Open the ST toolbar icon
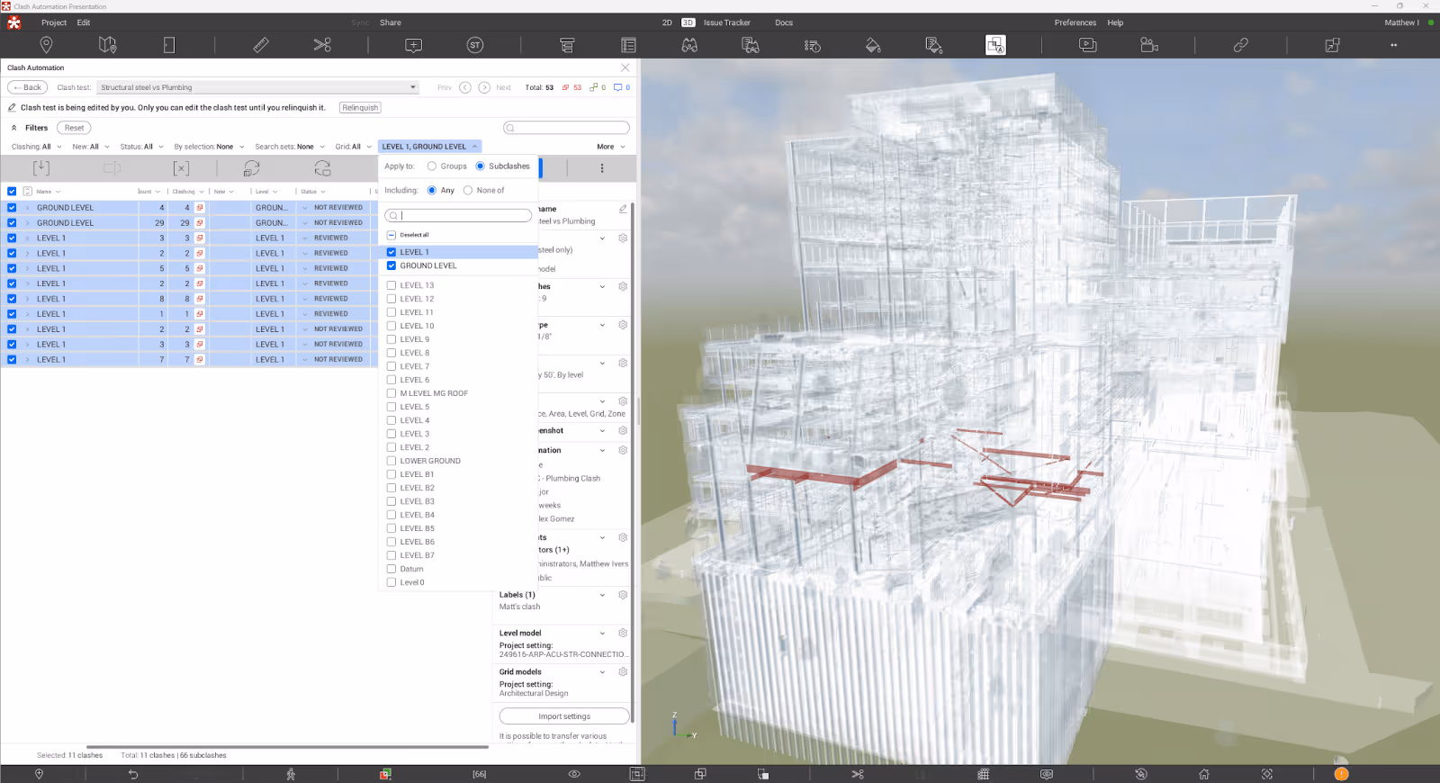The image size is (1440, 783). (x=475, y=45)
